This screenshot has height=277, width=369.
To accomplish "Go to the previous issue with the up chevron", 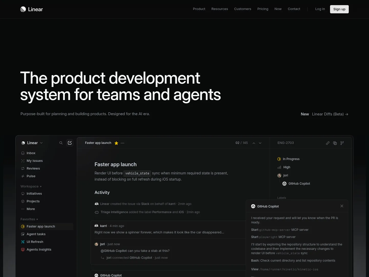I will point(254,143).
